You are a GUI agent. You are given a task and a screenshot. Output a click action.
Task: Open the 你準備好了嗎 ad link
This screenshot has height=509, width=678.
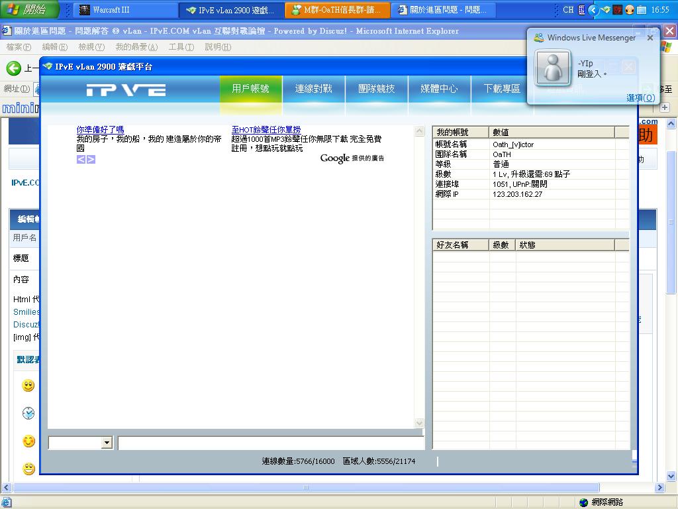click(101, 129)
